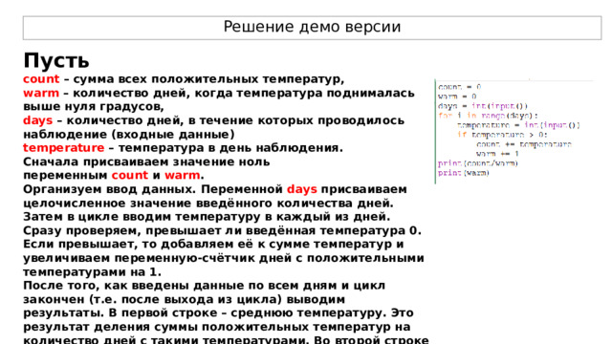
Task: Click the line 'Затем в цикле вводим температуру'
Action: (207, 217)
